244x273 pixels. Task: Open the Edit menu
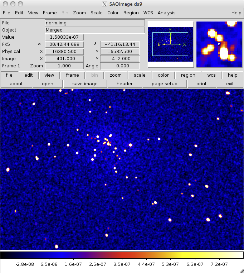19,13
